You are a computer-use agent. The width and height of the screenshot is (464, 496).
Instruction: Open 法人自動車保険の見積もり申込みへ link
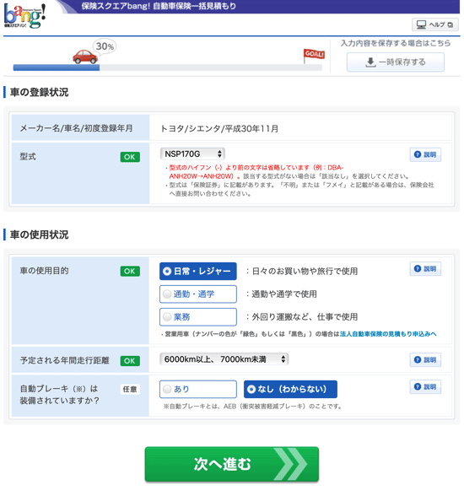(388, 334)
